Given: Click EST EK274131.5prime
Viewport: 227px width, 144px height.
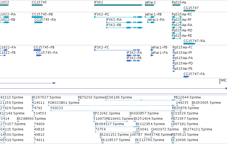Looking at the screenshot, I should (x=198, y=129).
